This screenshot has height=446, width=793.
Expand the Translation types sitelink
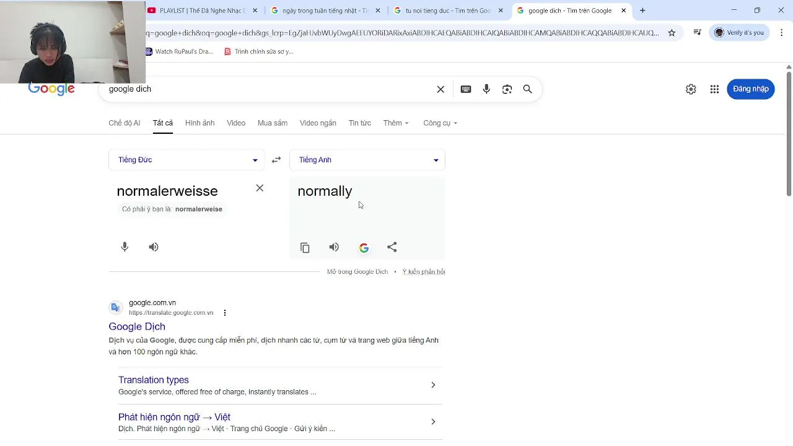pos(433,385)
